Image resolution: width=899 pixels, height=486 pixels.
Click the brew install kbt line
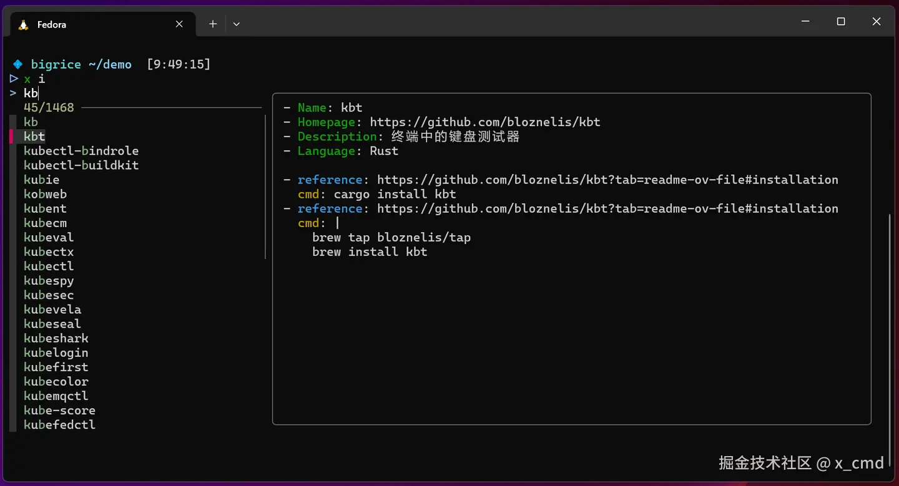coord(370,251)
